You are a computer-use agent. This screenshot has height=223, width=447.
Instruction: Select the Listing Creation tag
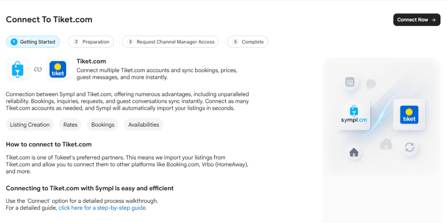click(x=30, y=125)
